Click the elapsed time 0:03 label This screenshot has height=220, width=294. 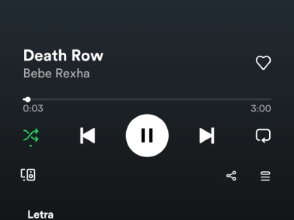coord(33,109)
